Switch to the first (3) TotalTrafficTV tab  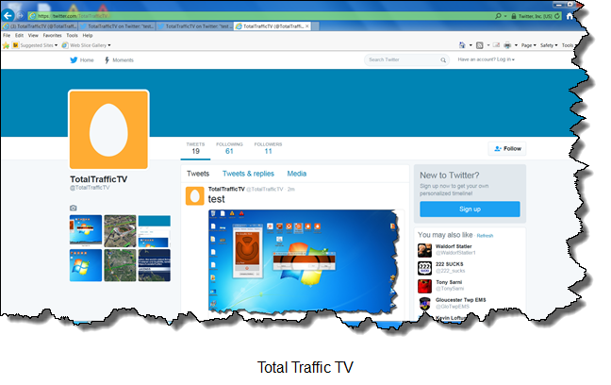(x=40, y=26)
